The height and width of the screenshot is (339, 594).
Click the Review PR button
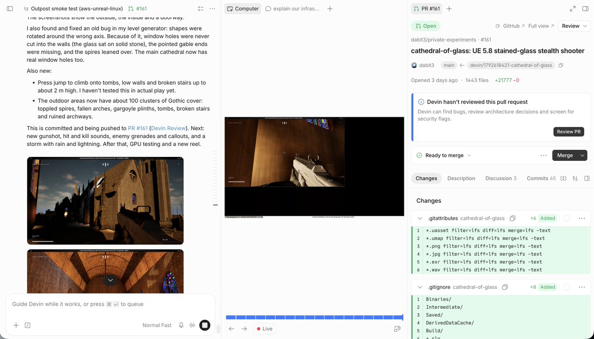tap(569, 132)
